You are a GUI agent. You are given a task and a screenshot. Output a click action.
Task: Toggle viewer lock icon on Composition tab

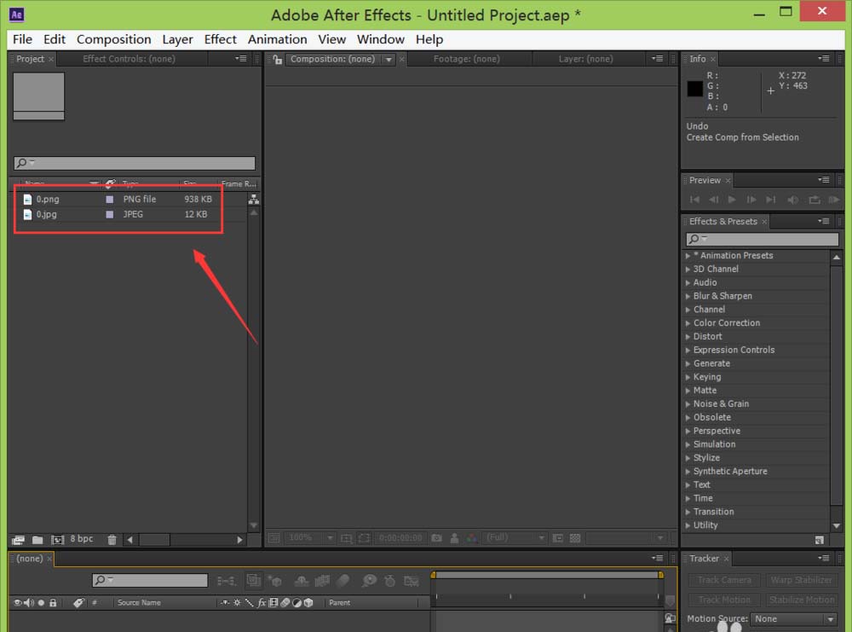coord(277,60)
